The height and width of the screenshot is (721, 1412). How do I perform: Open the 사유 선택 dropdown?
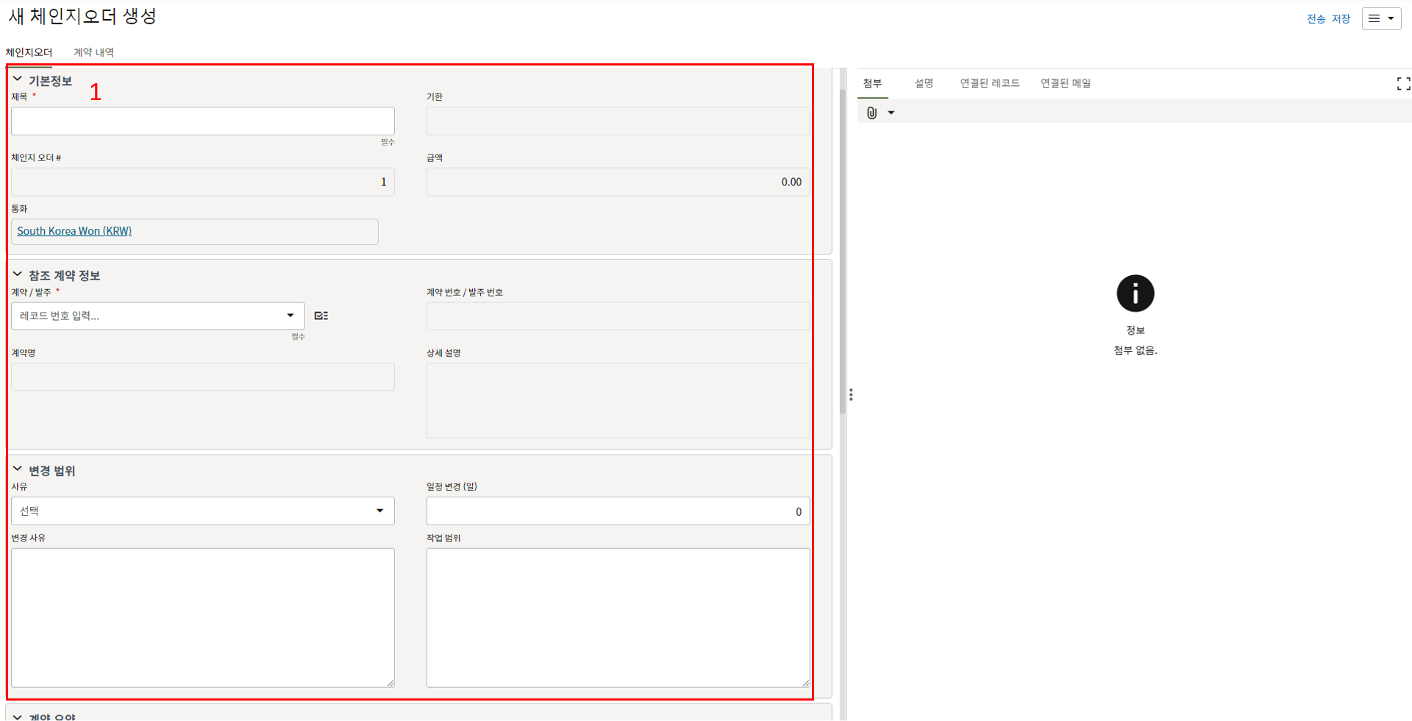(x=202, y=511)
